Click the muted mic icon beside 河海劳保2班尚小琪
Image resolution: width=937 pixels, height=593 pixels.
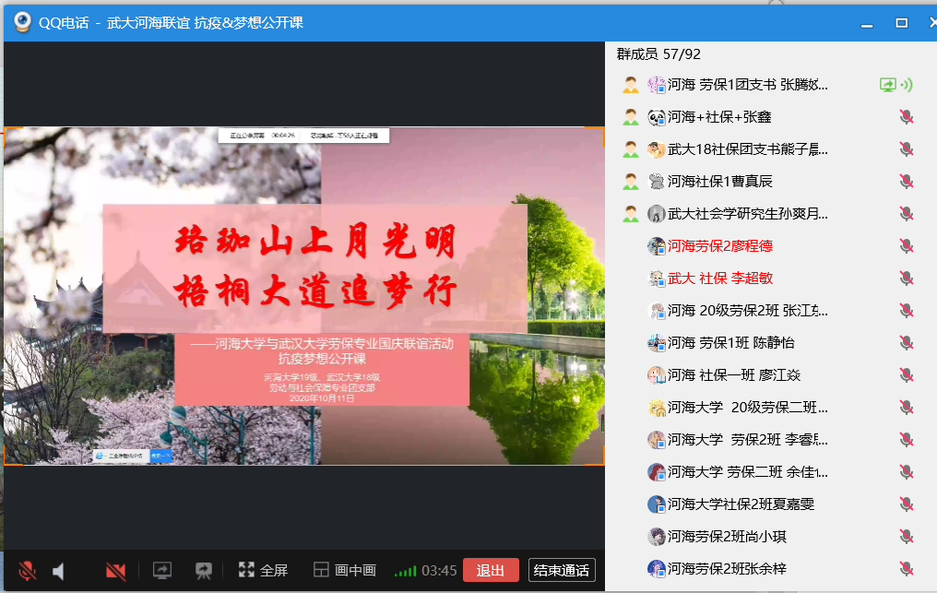coord(907,537)
